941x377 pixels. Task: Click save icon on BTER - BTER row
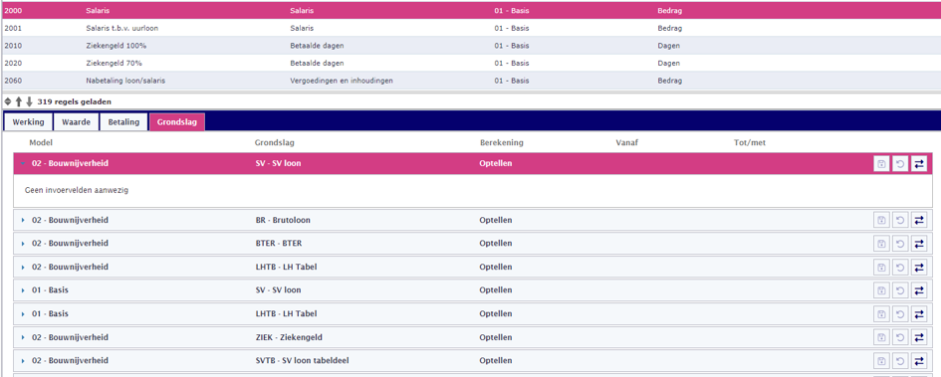click(881, 244)
